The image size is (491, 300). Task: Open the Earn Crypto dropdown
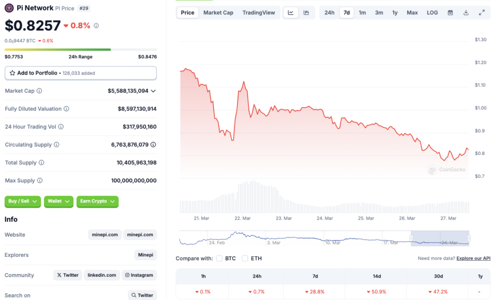pos(97,201)
